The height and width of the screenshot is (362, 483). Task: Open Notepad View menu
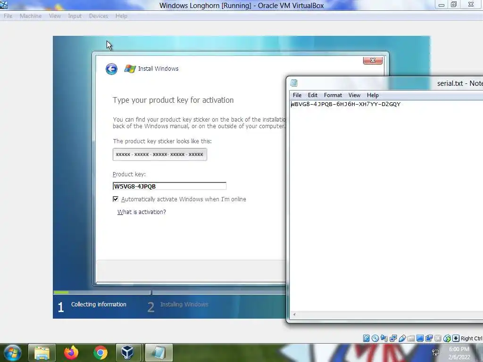(354, 95)
